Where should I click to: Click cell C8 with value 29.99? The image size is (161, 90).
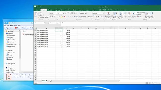click(66, 45)
